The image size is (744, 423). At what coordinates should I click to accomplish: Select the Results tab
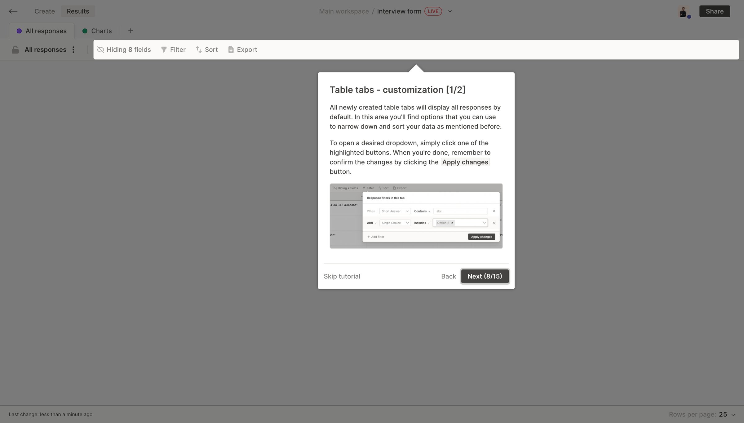point(78,11)
